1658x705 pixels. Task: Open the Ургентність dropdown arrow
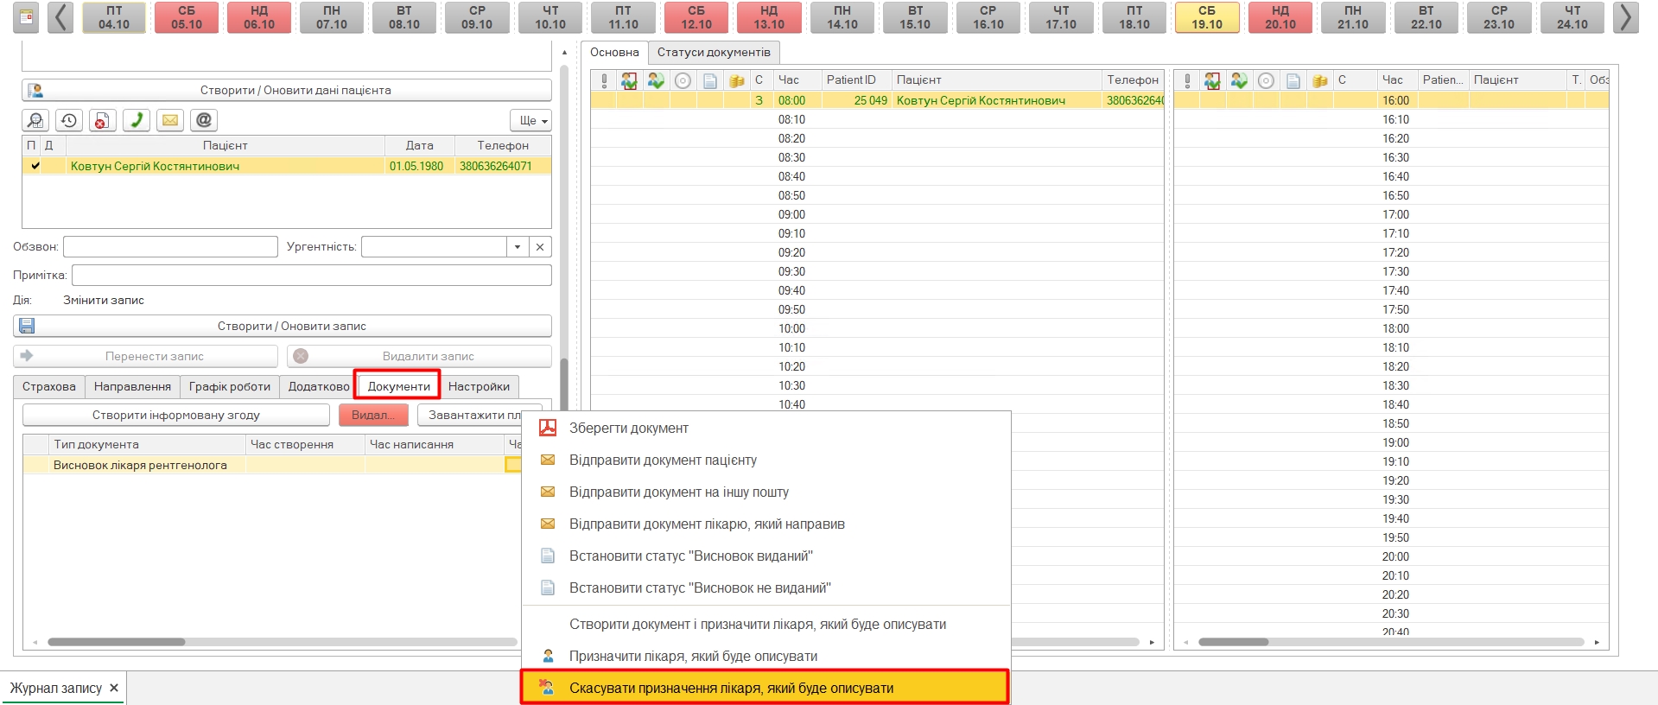(x=517, y=247)
